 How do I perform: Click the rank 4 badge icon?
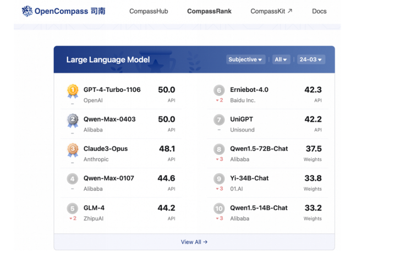73,179
